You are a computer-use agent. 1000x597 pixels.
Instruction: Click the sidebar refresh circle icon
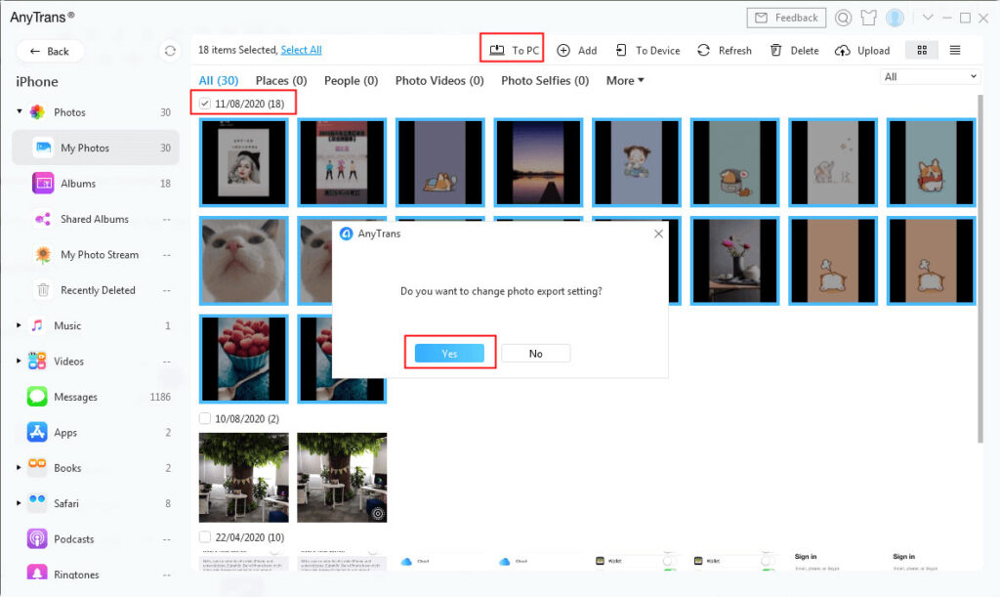170,51
